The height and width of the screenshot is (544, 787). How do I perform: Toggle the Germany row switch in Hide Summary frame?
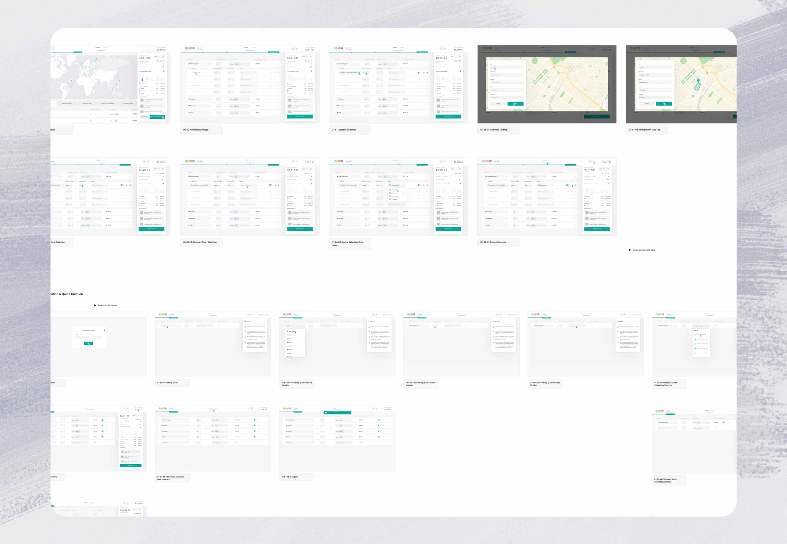[255, 431]
